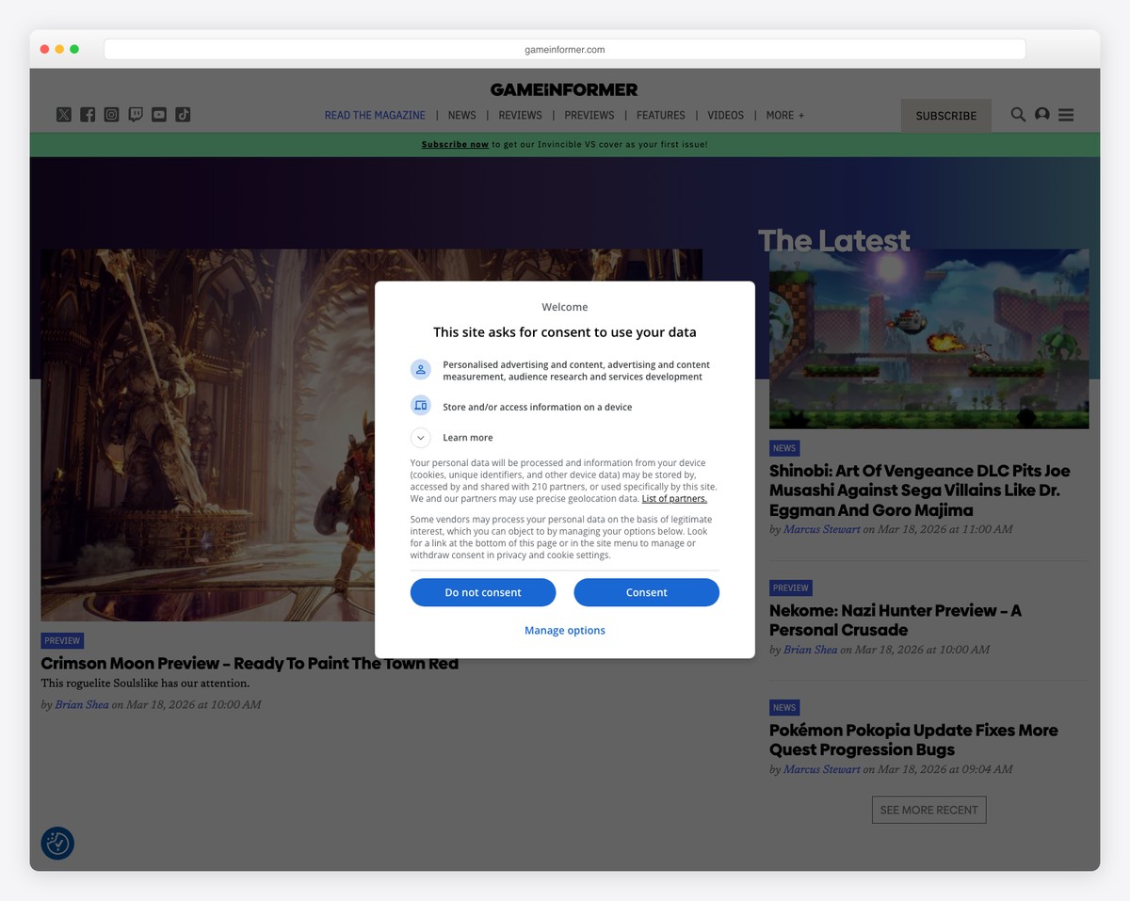Go to the PREVIEWS navigation item
Image resolution: width=1130 pixels, height=901 pixels.
click(x=589, y=115)
